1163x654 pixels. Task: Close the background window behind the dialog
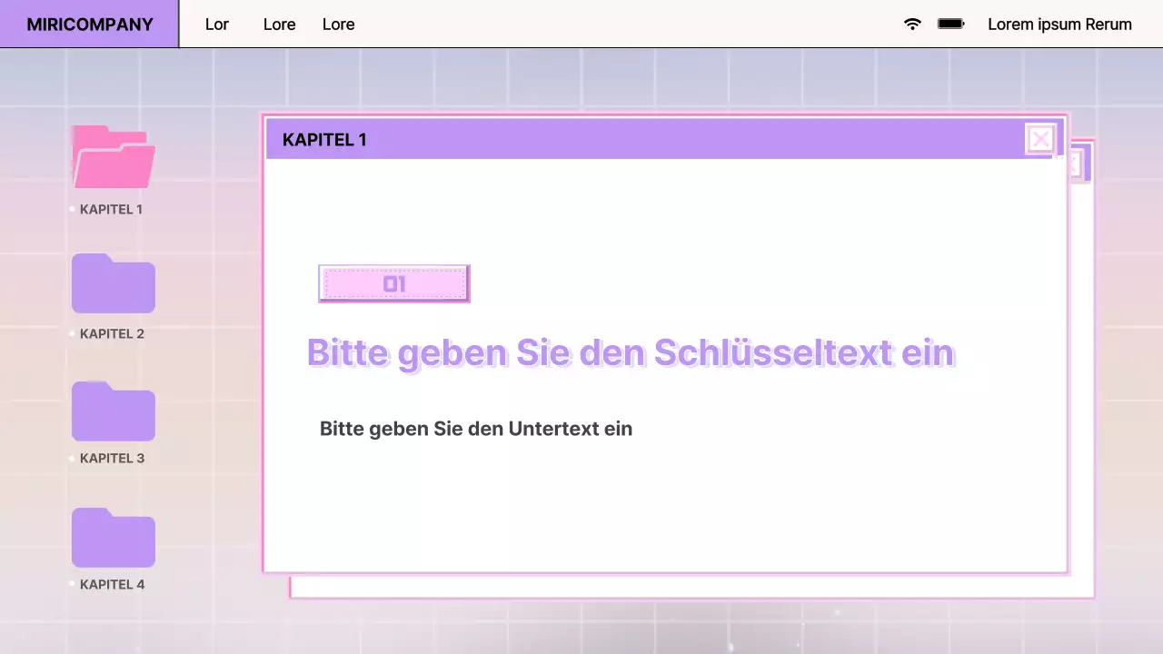pyautogui.click(x=1075, y=163)
